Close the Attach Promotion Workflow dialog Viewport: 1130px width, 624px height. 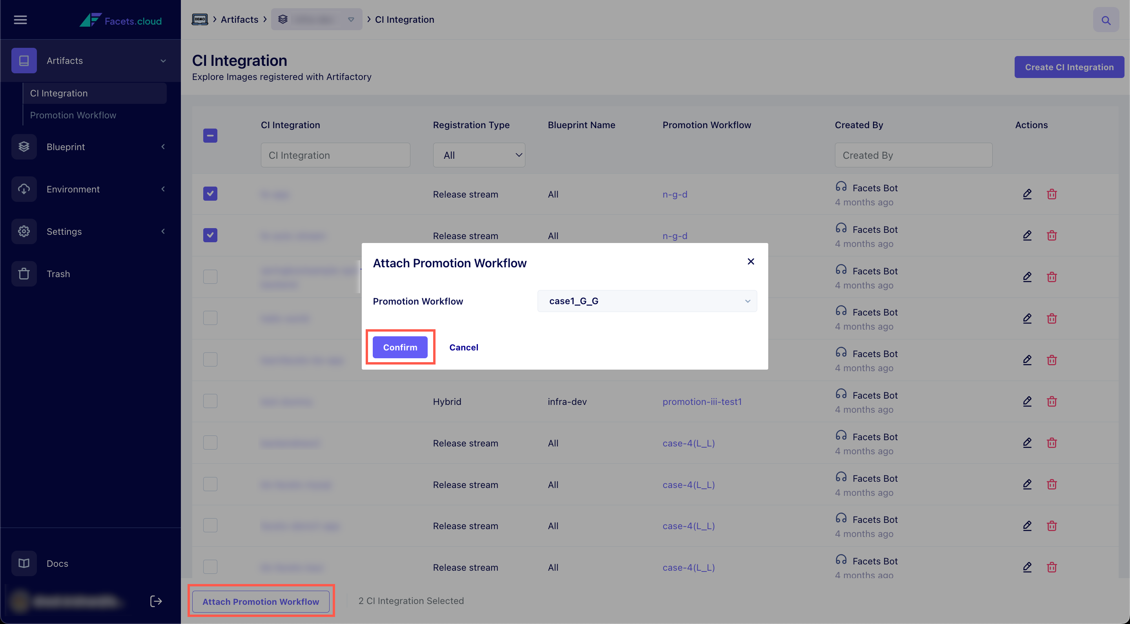click(x=751, y=261)
